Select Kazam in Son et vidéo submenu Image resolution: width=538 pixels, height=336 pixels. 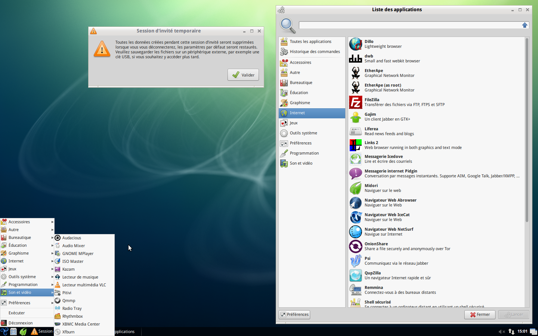point(84,269)
